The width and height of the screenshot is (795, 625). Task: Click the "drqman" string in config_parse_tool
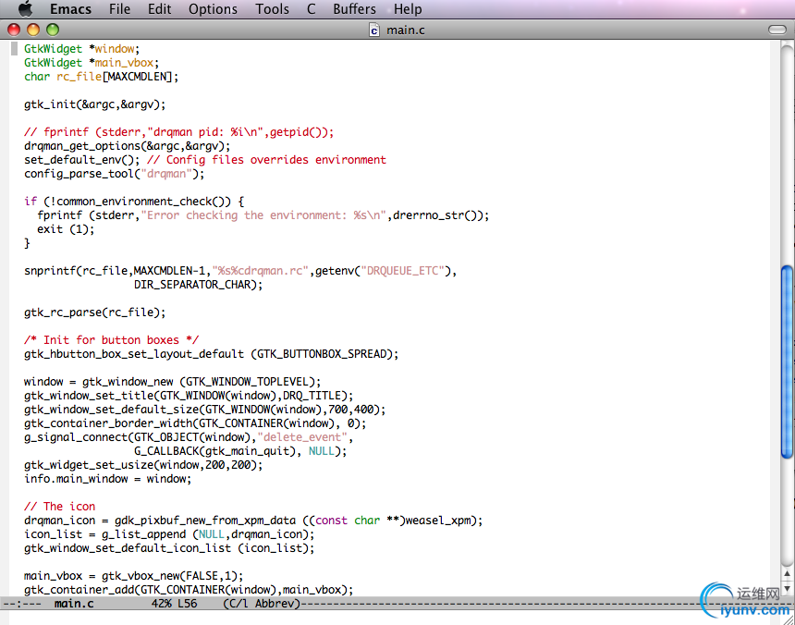tap(166, 174)
